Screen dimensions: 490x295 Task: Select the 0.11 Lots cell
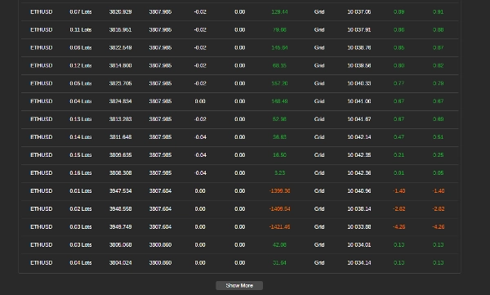pyautogui.click(x=81, y=29)
